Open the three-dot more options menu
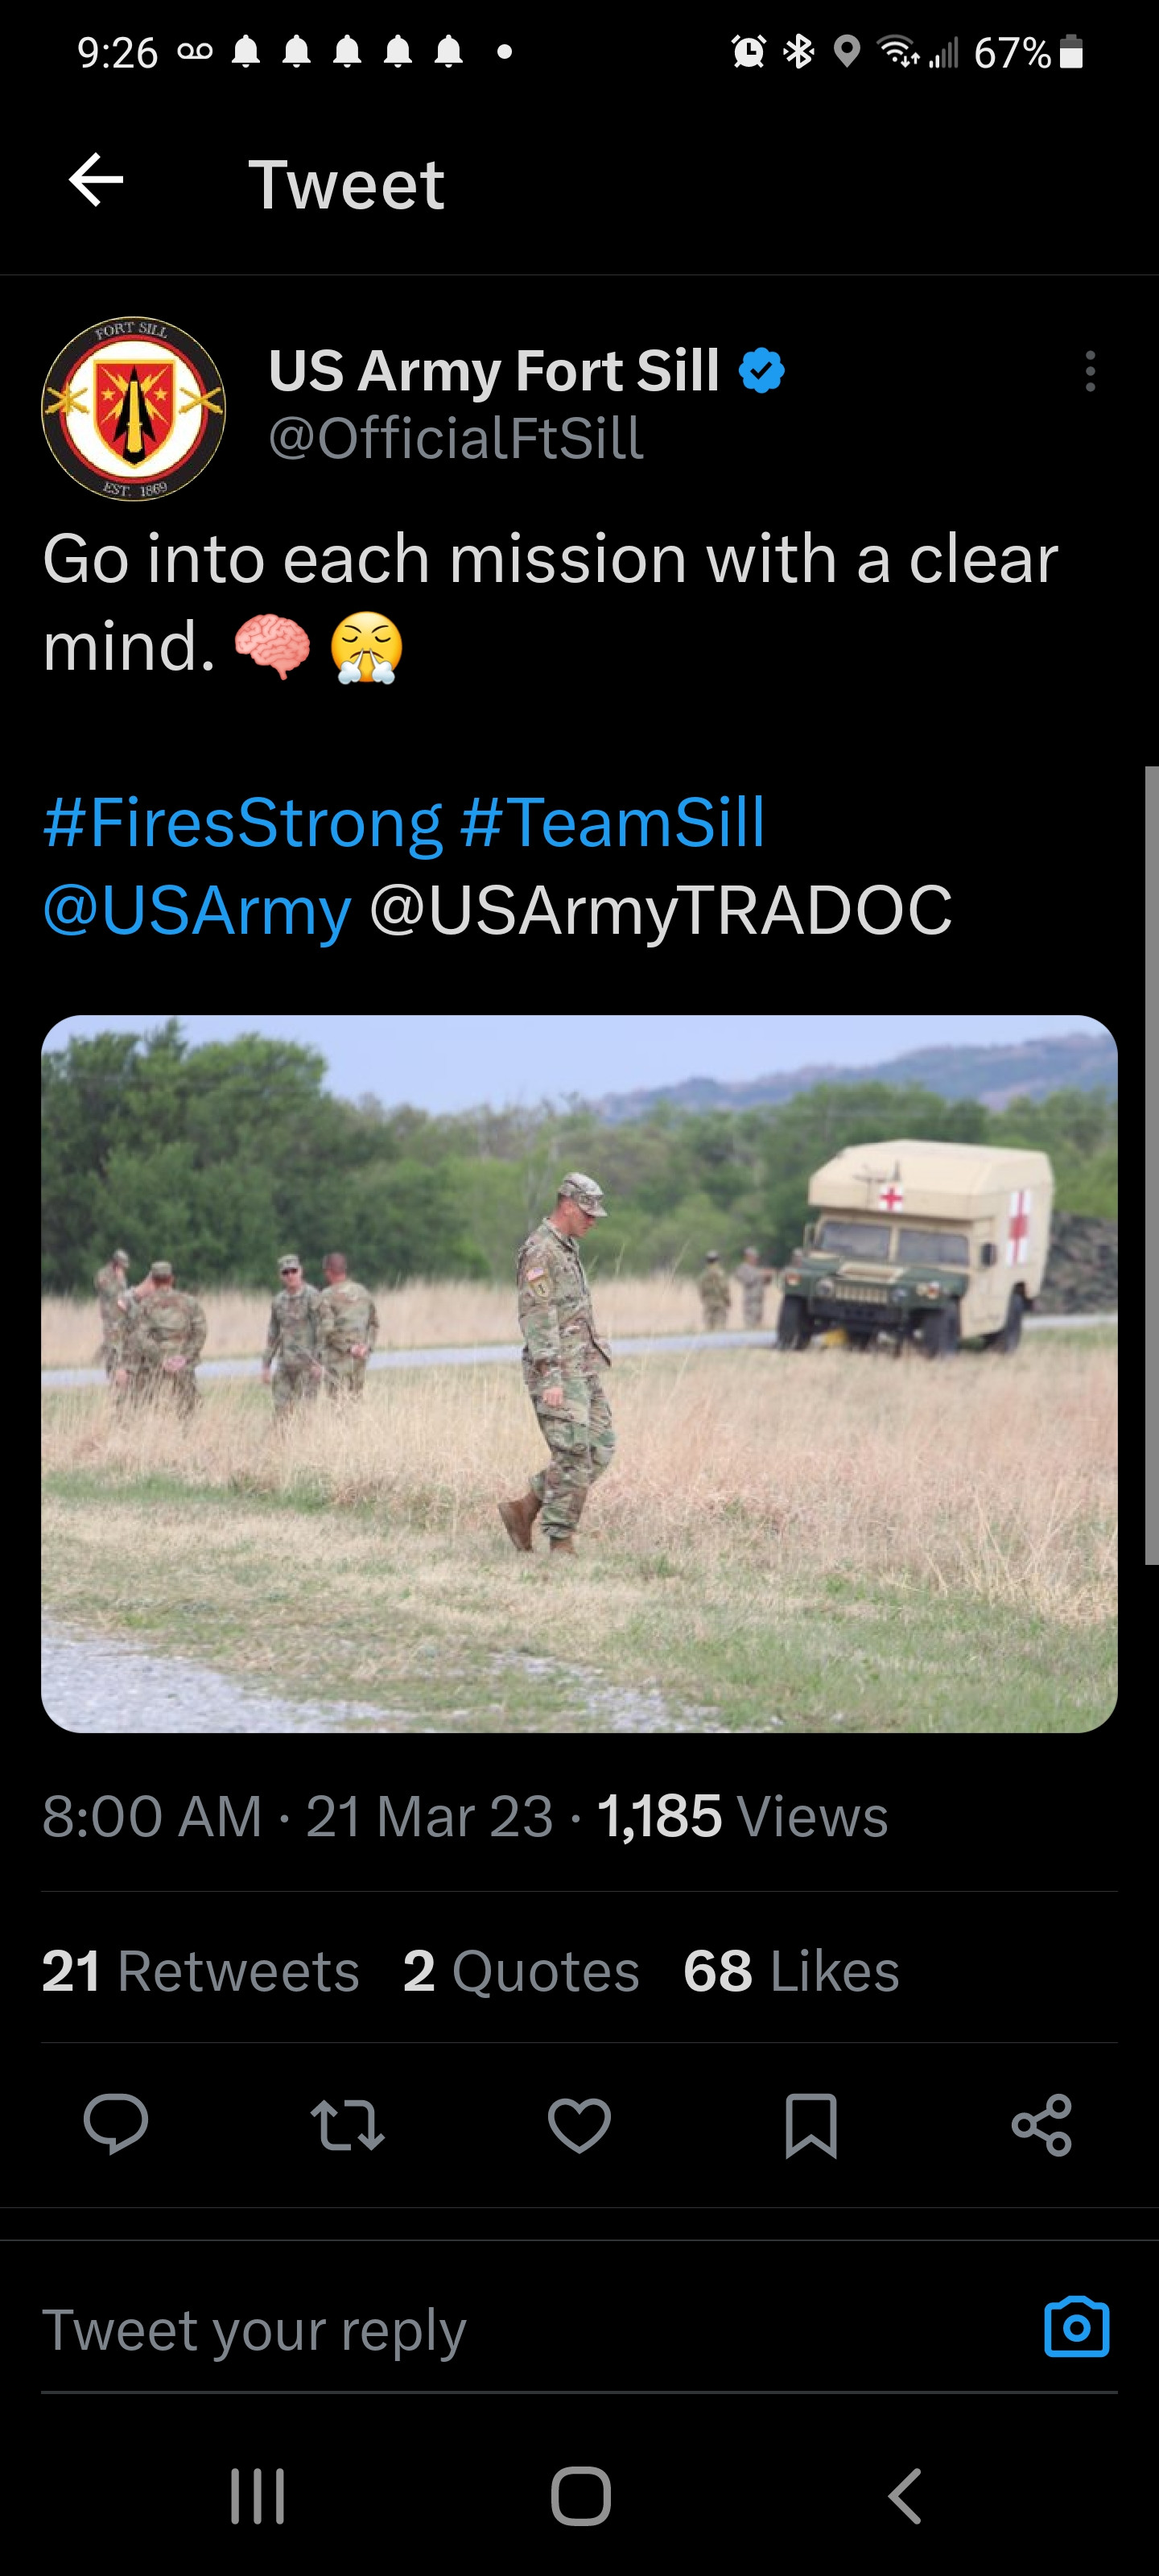The image size is (1159, 2576). 1089,371
